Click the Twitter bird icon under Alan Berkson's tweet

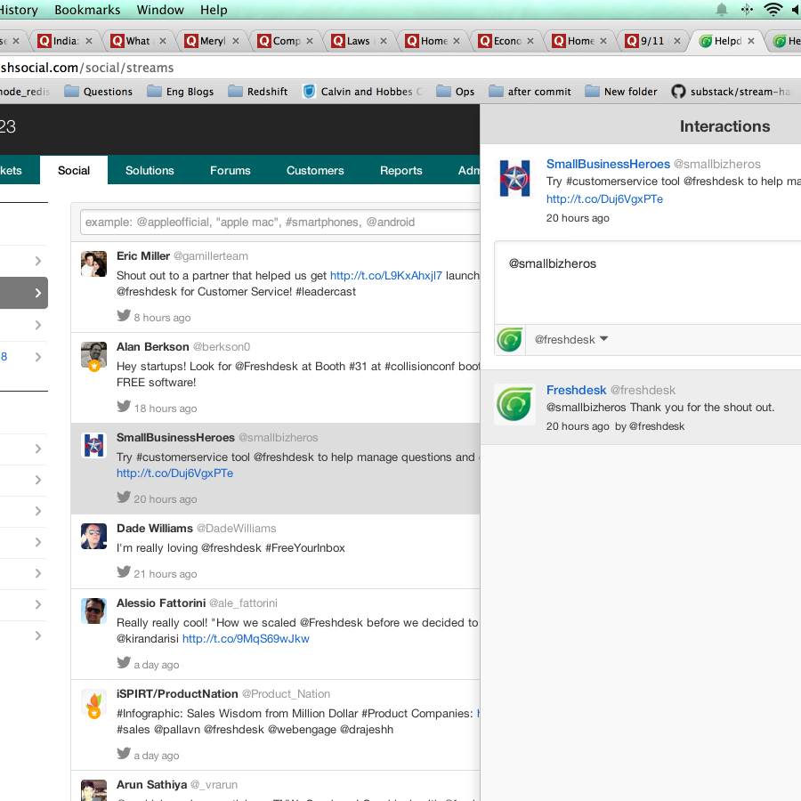tap(124, 407)
